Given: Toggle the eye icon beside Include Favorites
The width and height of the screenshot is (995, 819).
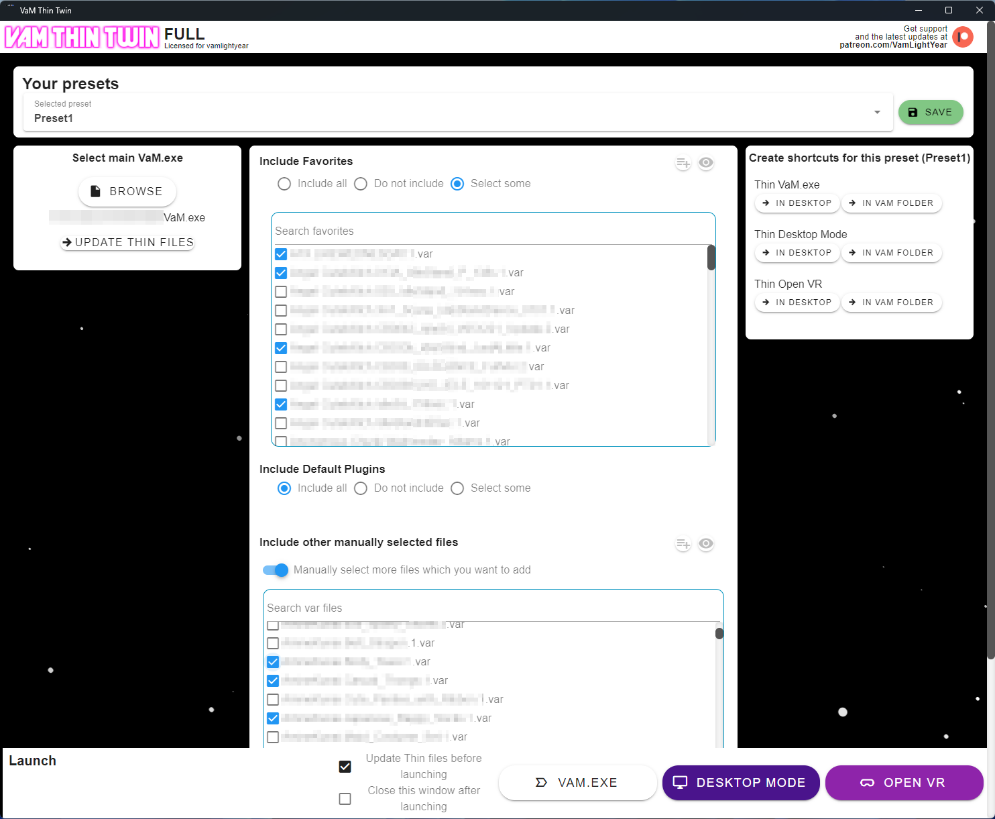Looking at the screenshot, I should [706, 163].
